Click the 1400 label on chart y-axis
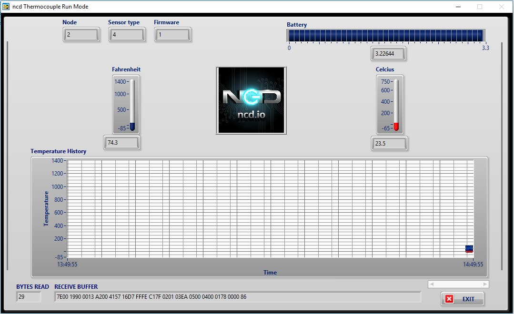 (x=57, y=161)
